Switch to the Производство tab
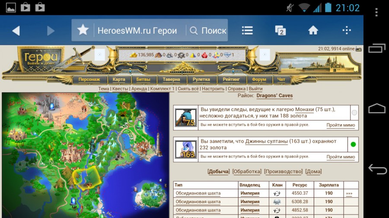Viewport: 389px width, 218px height. [283, 171]
